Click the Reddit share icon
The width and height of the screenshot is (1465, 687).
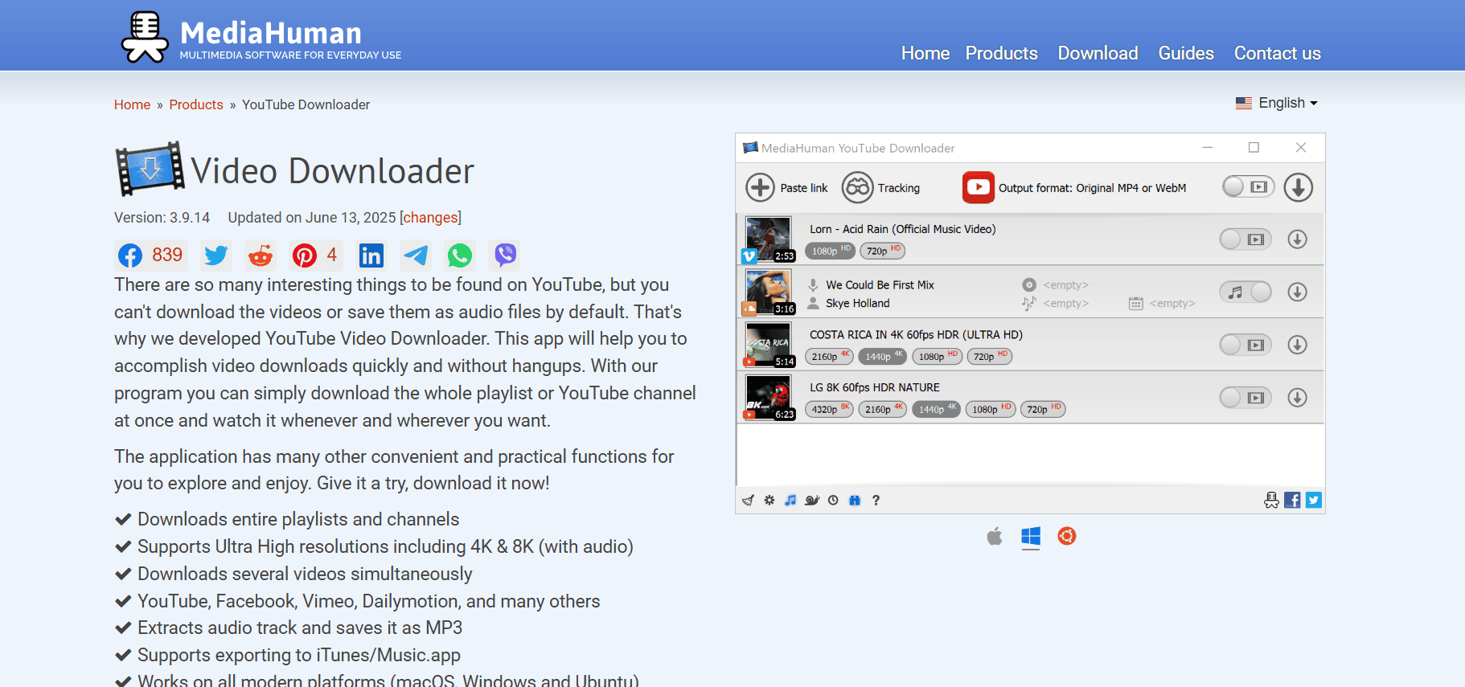point(261,256)
